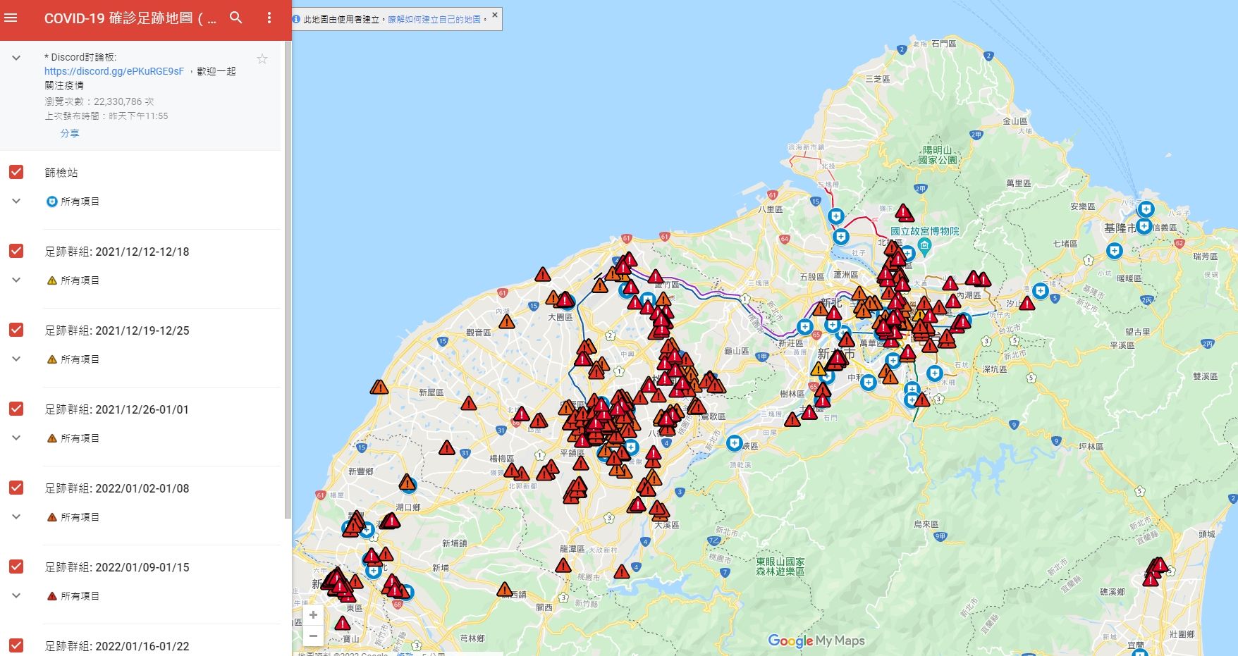Click the blue shield icon under 篩檢站

[51, 202]
